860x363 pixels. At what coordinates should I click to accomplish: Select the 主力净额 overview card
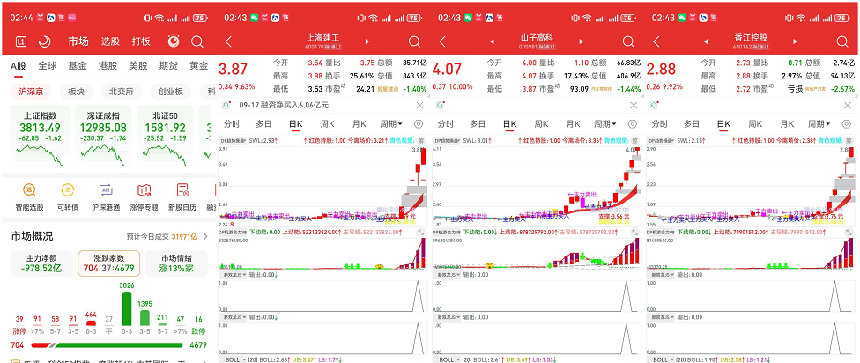(x=41, y=263)
